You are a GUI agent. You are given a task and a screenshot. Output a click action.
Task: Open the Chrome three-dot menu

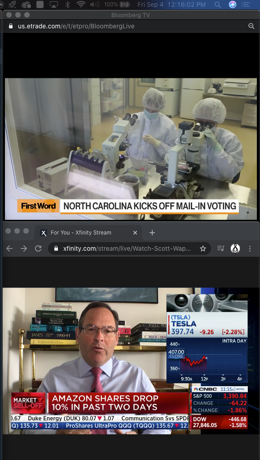(250, 249)
